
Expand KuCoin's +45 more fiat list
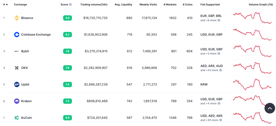[209, 120]
